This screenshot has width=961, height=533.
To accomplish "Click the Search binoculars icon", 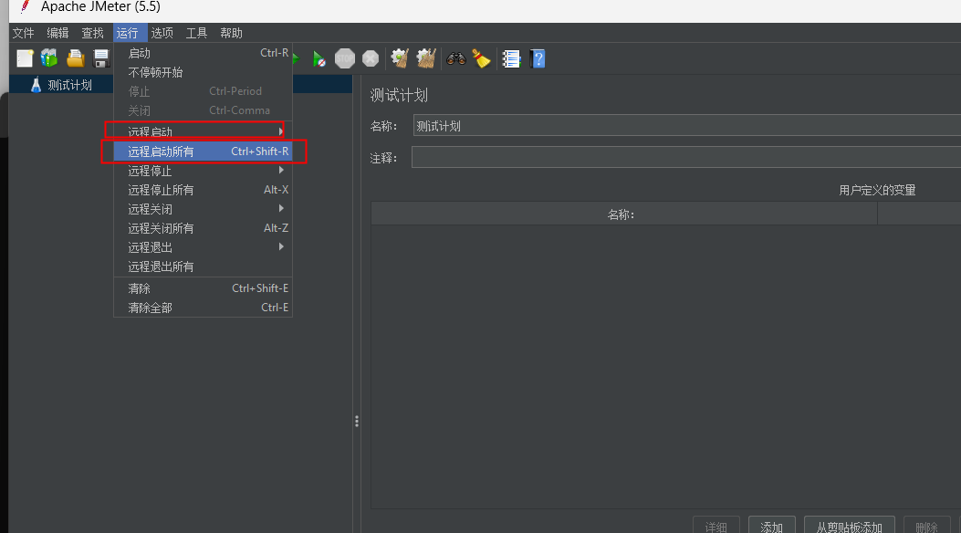I will coord(456,58).
